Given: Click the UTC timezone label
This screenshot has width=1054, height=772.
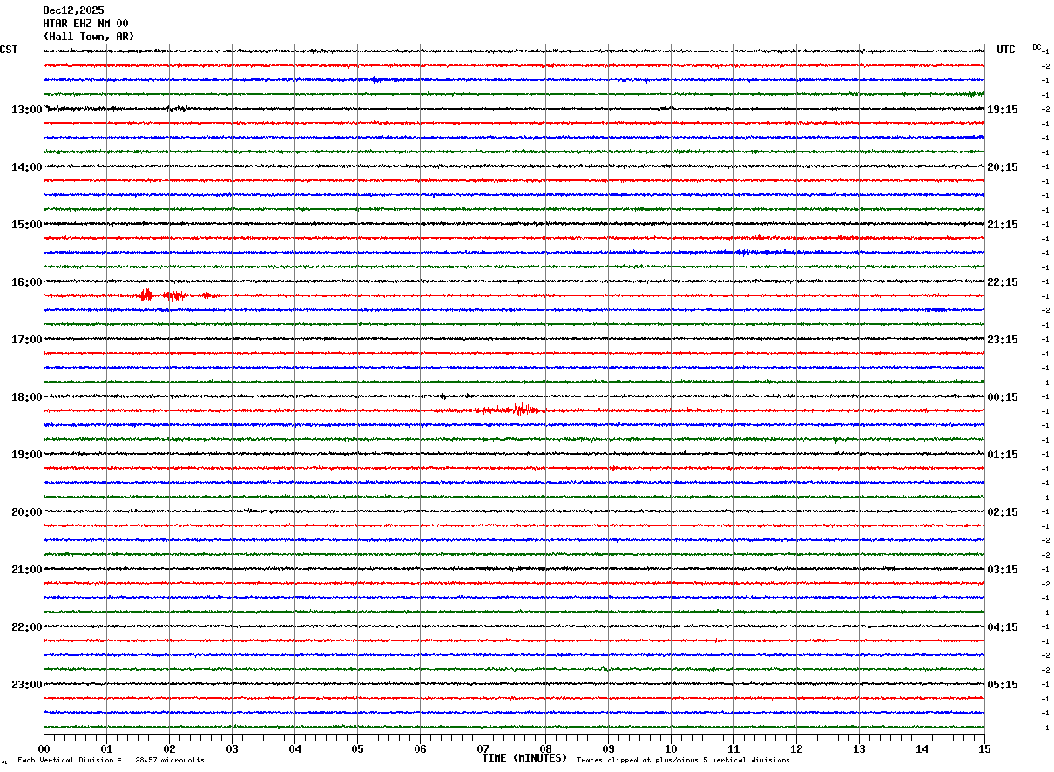Looking at the screenshot, I should (1006, 50).
